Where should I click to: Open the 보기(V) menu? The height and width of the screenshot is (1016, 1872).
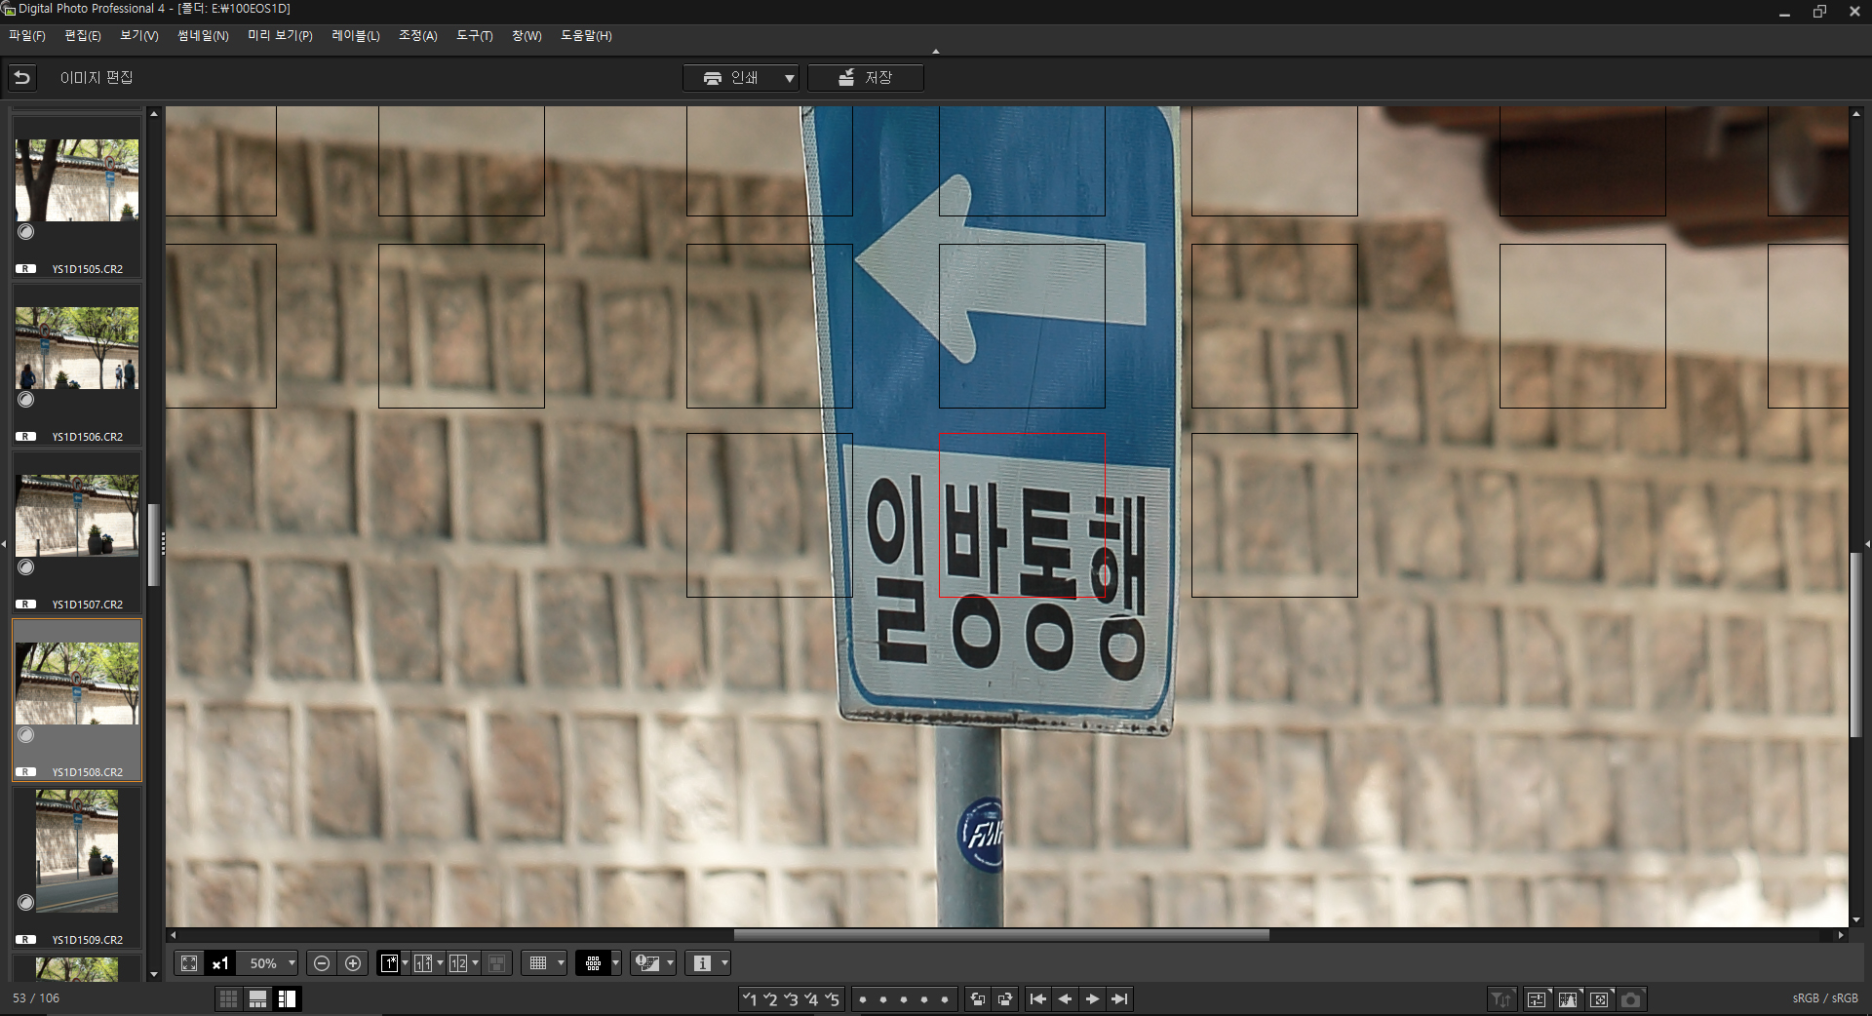[x=139, y=36]
